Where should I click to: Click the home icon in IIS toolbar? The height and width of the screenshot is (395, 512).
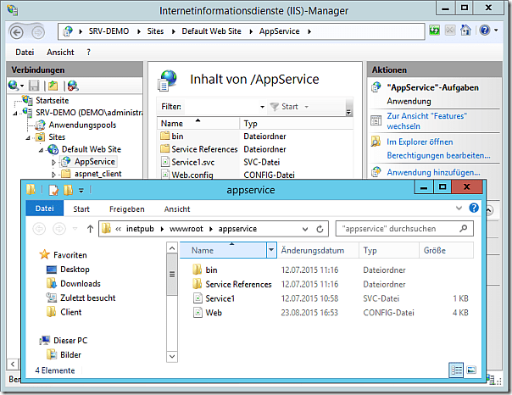(x=465, y=31)
